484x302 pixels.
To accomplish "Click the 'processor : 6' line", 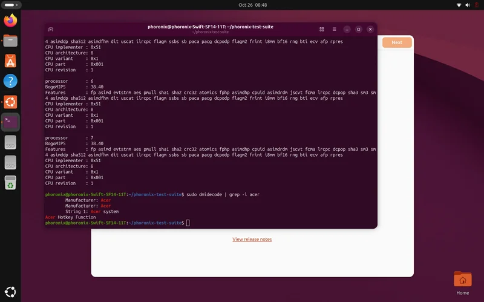I will click(x=69, y=81).
